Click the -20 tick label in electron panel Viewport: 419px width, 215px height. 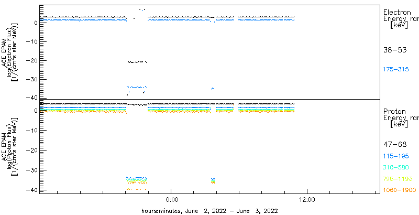(x=31, y=61)
